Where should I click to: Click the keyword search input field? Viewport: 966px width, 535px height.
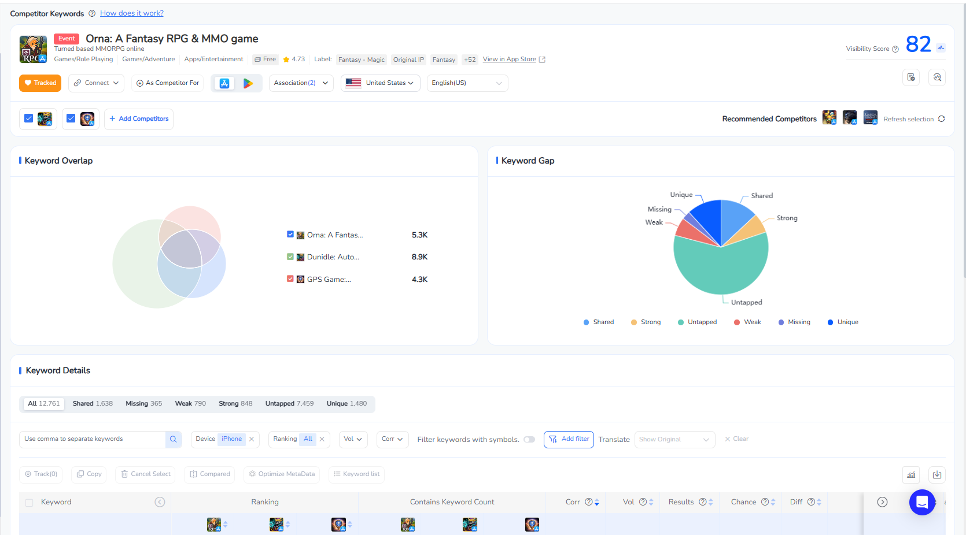(93, 439)
